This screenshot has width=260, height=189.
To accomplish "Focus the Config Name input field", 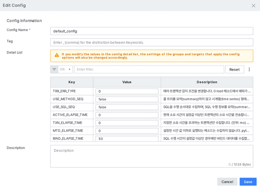I will [x=152, y=31].
